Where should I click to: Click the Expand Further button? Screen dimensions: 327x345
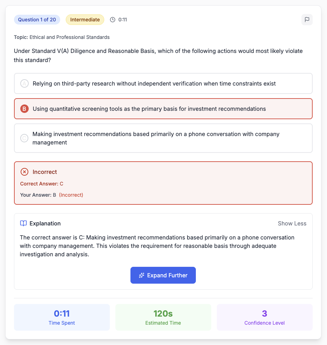point(163,275)
